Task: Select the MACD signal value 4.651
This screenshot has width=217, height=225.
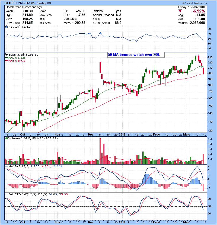Action: (x=46, y=166)
